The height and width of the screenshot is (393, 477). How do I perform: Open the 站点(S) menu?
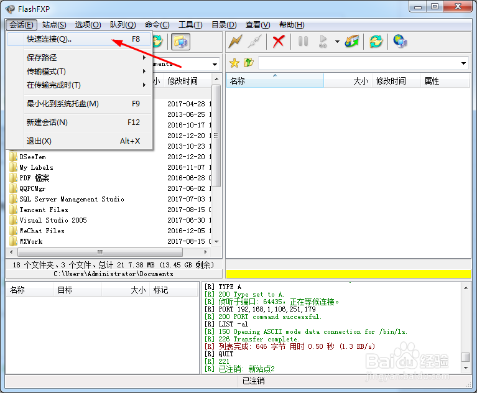pos(54,25)
